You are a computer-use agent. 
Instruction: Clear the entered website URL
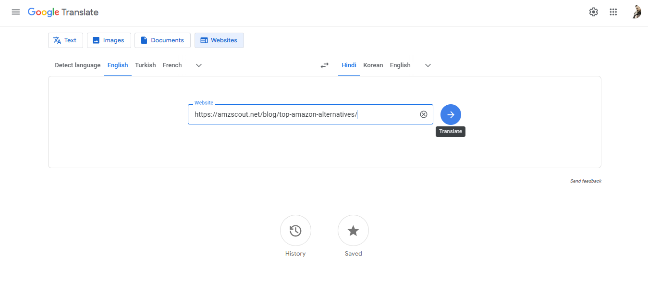tap(423, 114)
